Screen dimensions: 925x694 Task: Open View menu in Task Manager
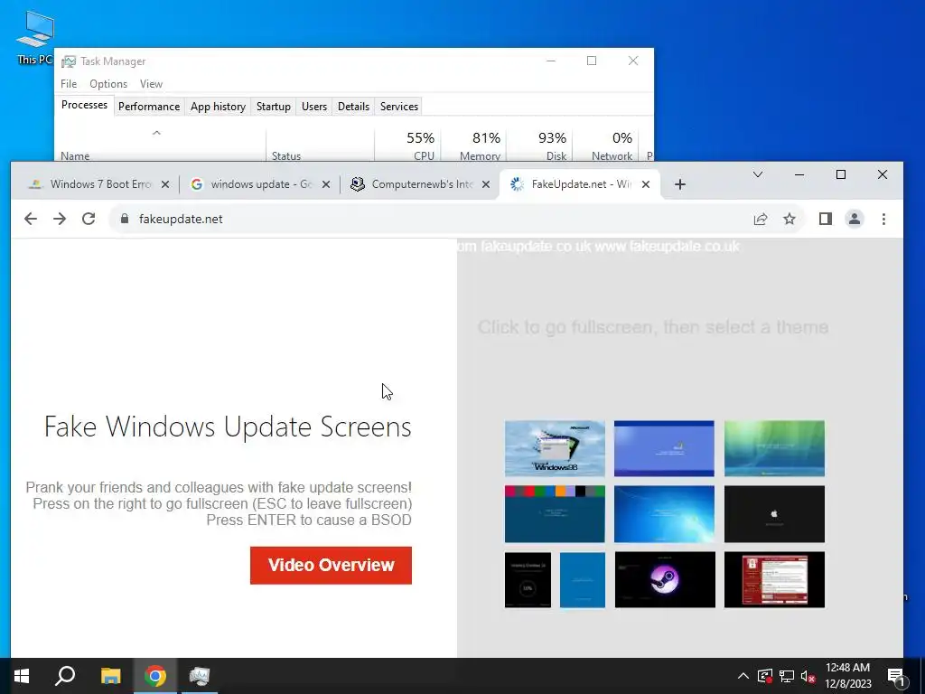pyautogui.click(x=151, y=84)
